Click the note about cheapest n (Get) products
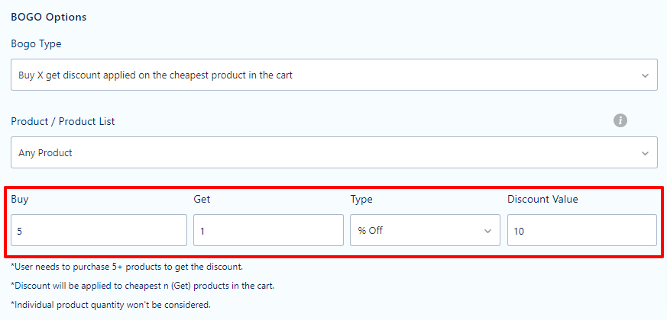Screen dimensions: 667x320 [x=143, y=286]
